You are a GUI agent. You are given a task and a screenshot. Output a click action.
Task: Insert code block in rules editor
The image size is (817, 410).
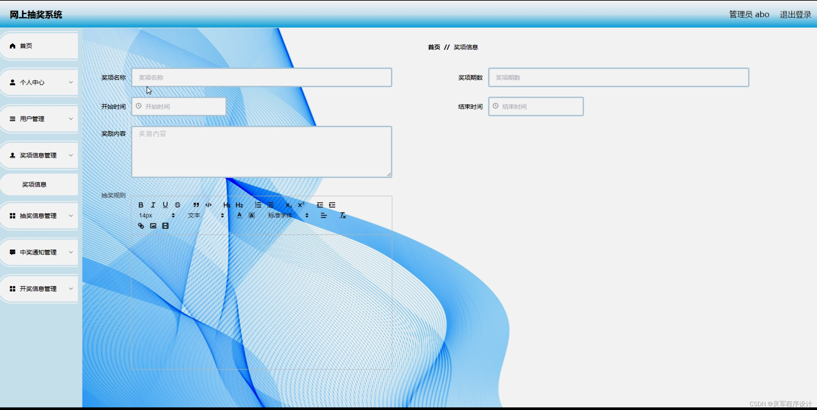pos(208,205)
